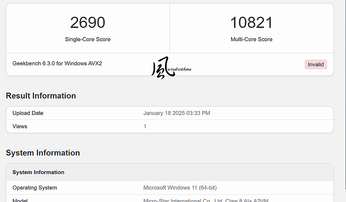Select Microsoft Windows 11 (64-bit) value
346x202 pixels.
click(x=180, y=188)
